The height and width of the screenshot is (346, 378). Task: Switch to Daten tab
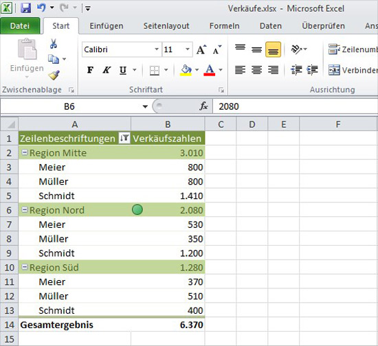tap(271, 26)
